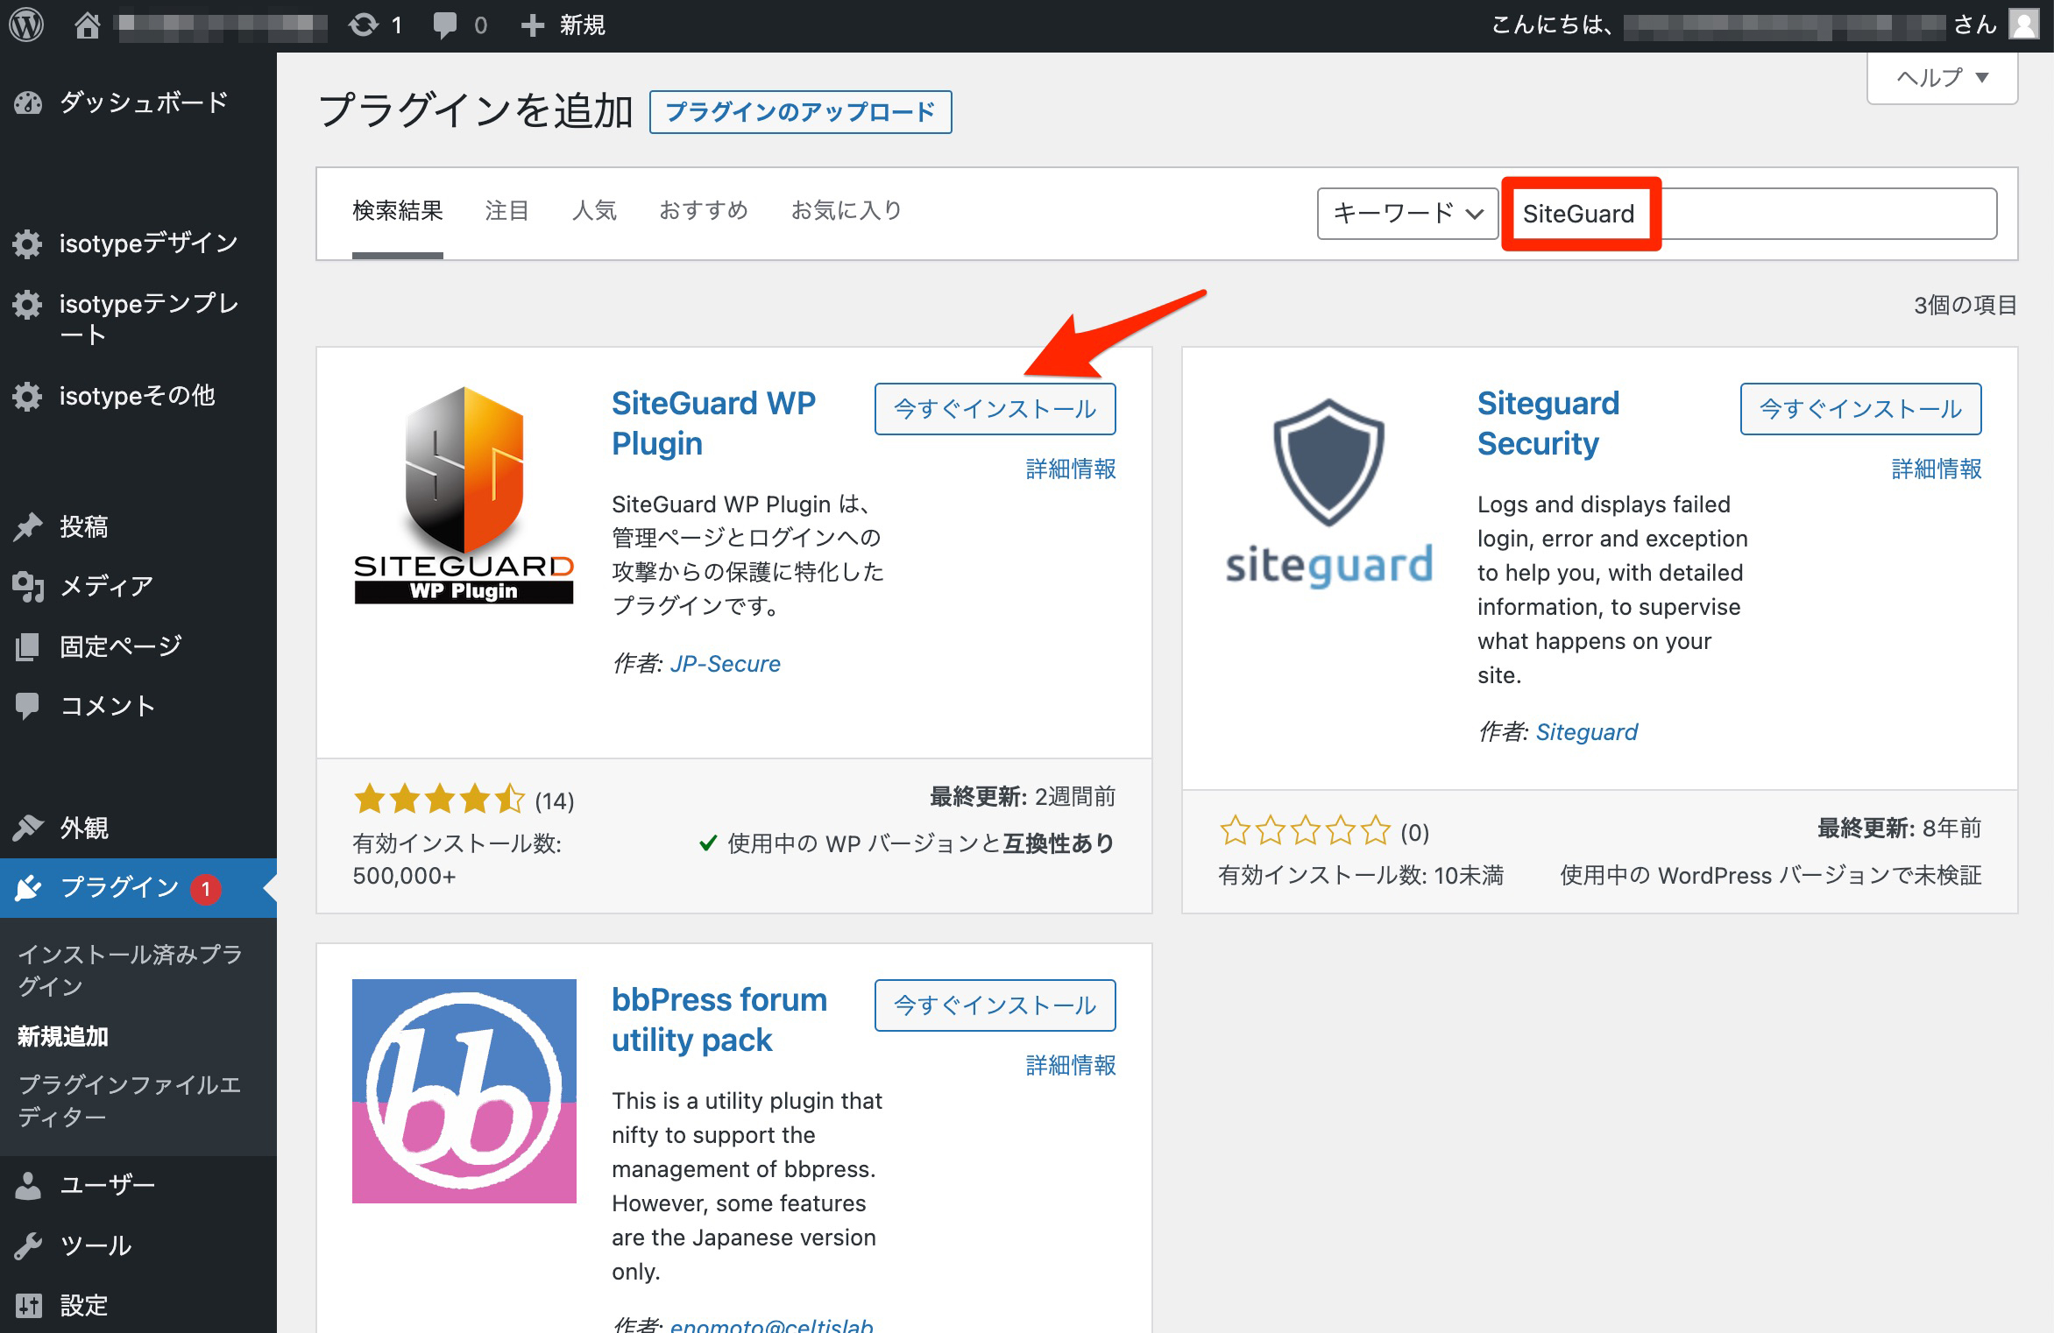The height and width of the screenshot is (1333, 2054).
Task: Expand the ヘルプ panel
Action: click(1943, 78)
